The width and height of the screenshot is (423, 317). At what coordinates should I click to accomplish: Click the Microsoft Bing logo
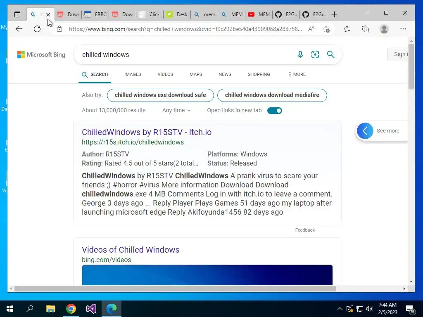(41, 54)
